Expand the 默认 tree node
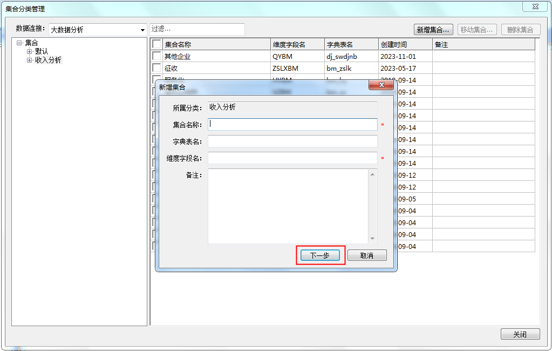 (30, 52)
